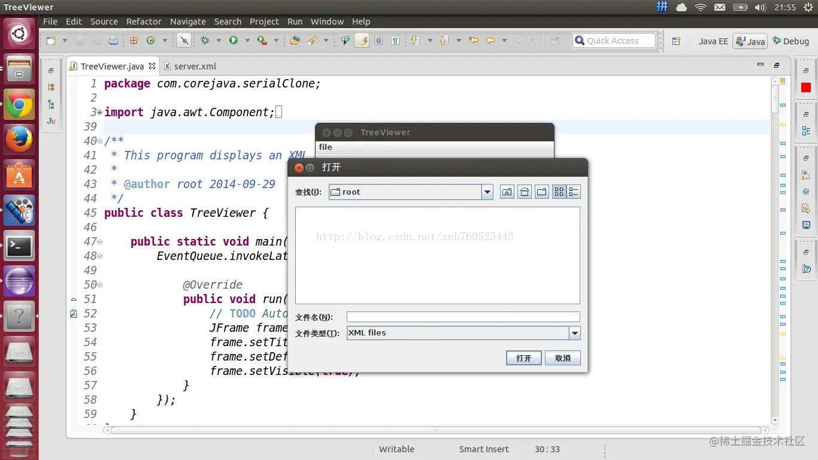Click the New Java Class icon
Image resolution: width=818 pixels, height=460 pixels.
(151, 41)
